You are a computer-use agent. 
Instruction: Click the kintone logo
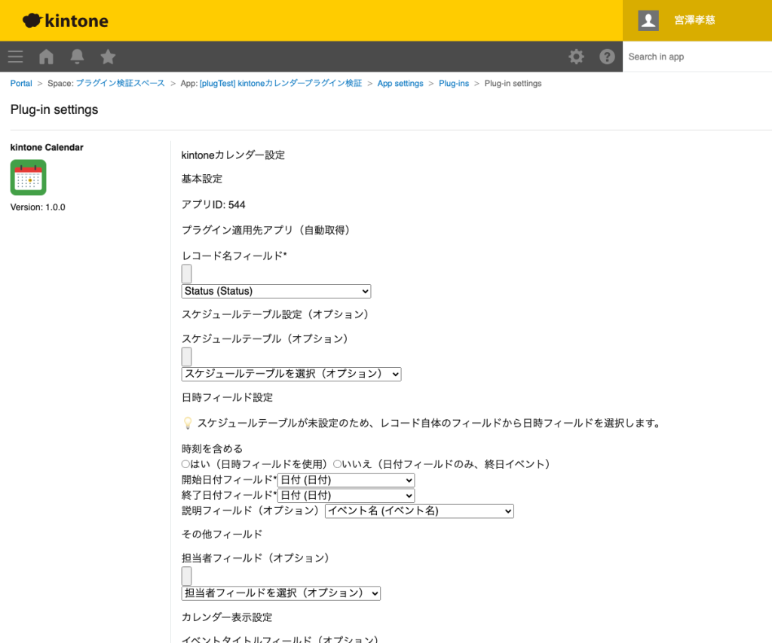pyautogui.click(x=65, y=20)
